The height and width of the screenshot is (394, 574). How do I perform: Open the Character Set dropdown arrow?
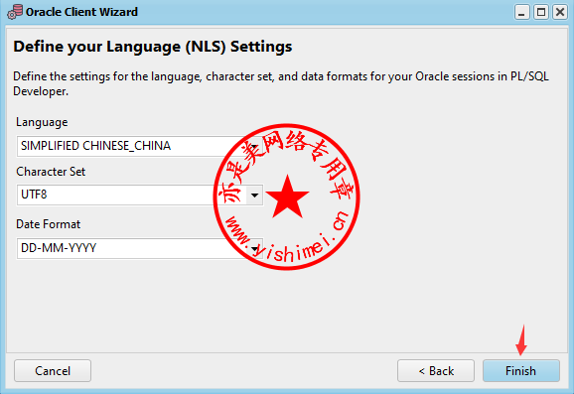click(255, 195)
